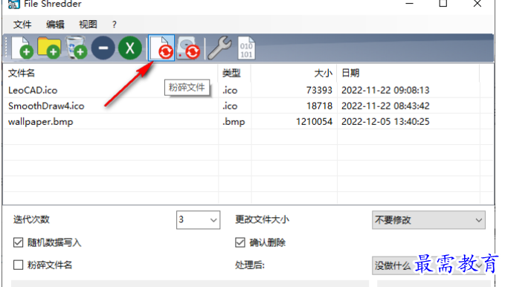The width and height of the screenshot is (505, 287).
Task: Open the 文件 menu
Action: [22, 24]
